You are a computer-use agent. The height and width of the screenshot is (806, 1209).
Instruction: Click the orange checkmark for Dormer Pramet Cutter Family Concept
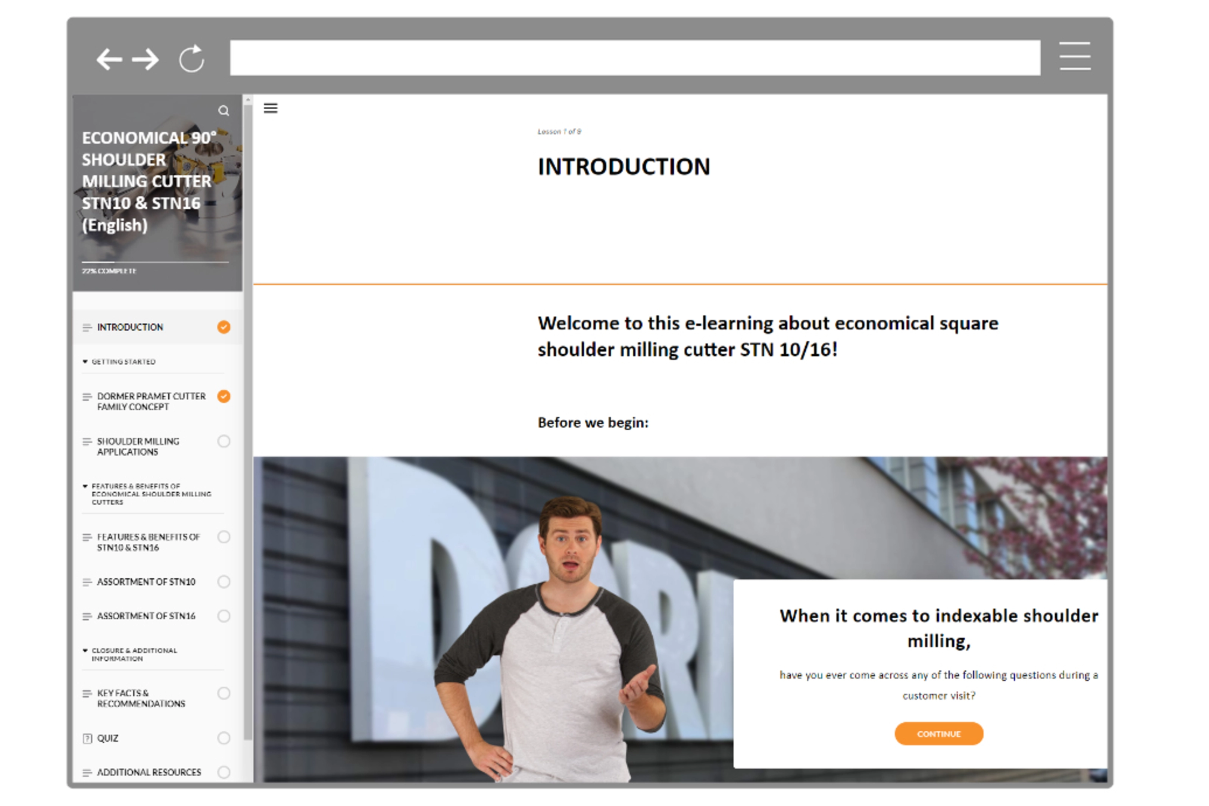point(224,396)
